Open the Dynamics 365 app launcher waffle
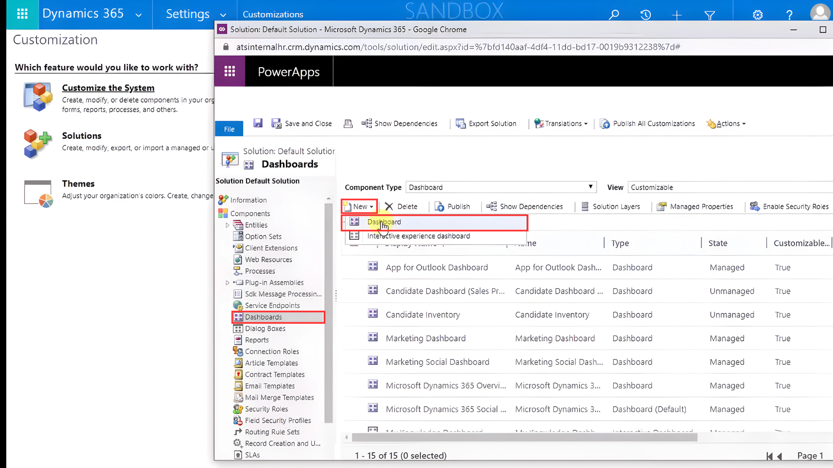This screenshot has height=468, width=833. (22, 14)
